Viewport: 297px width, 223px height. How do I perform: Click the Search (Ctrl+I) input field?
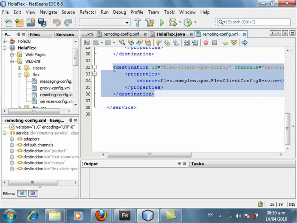259,22
